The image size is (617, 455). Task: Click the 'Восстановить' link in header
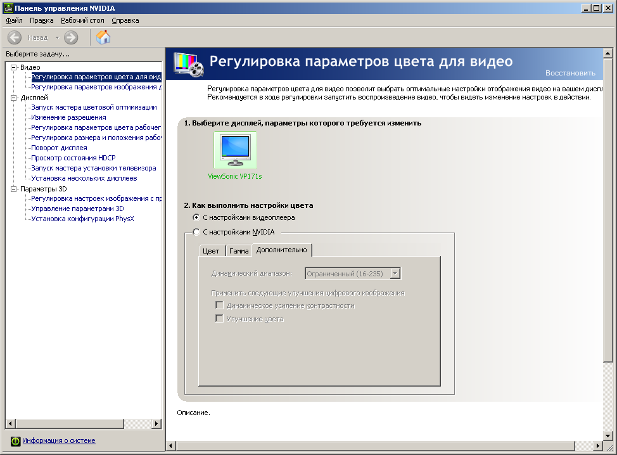(x=570, y=73)
